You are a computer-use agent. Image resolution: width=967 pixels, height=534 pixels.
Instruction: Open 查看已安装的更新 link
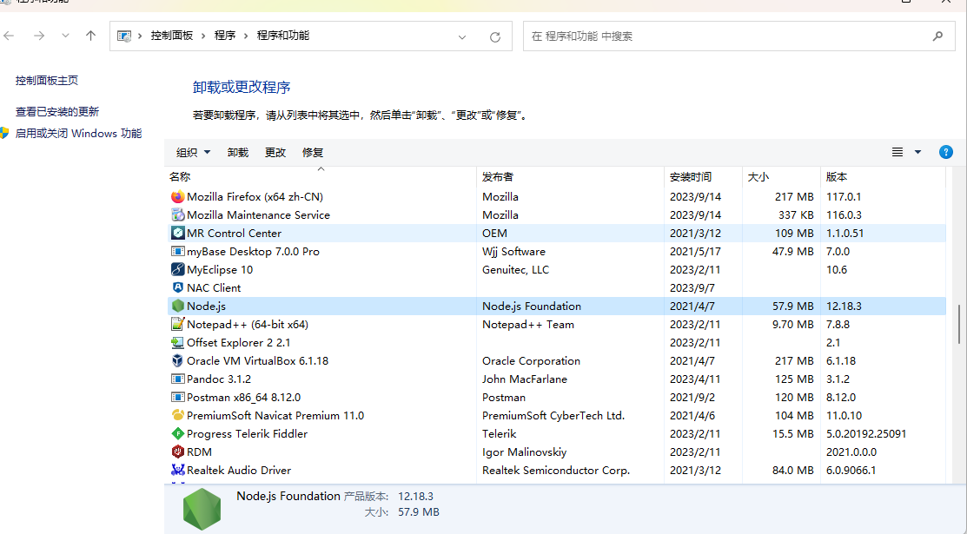pos(57,112)
